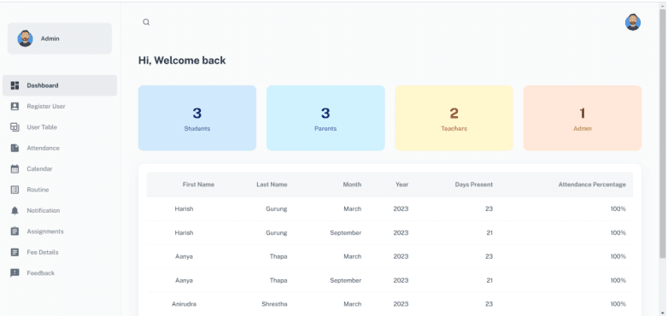Click the vertical page scrollbar

pyautogui.click(x=663, y=133)
